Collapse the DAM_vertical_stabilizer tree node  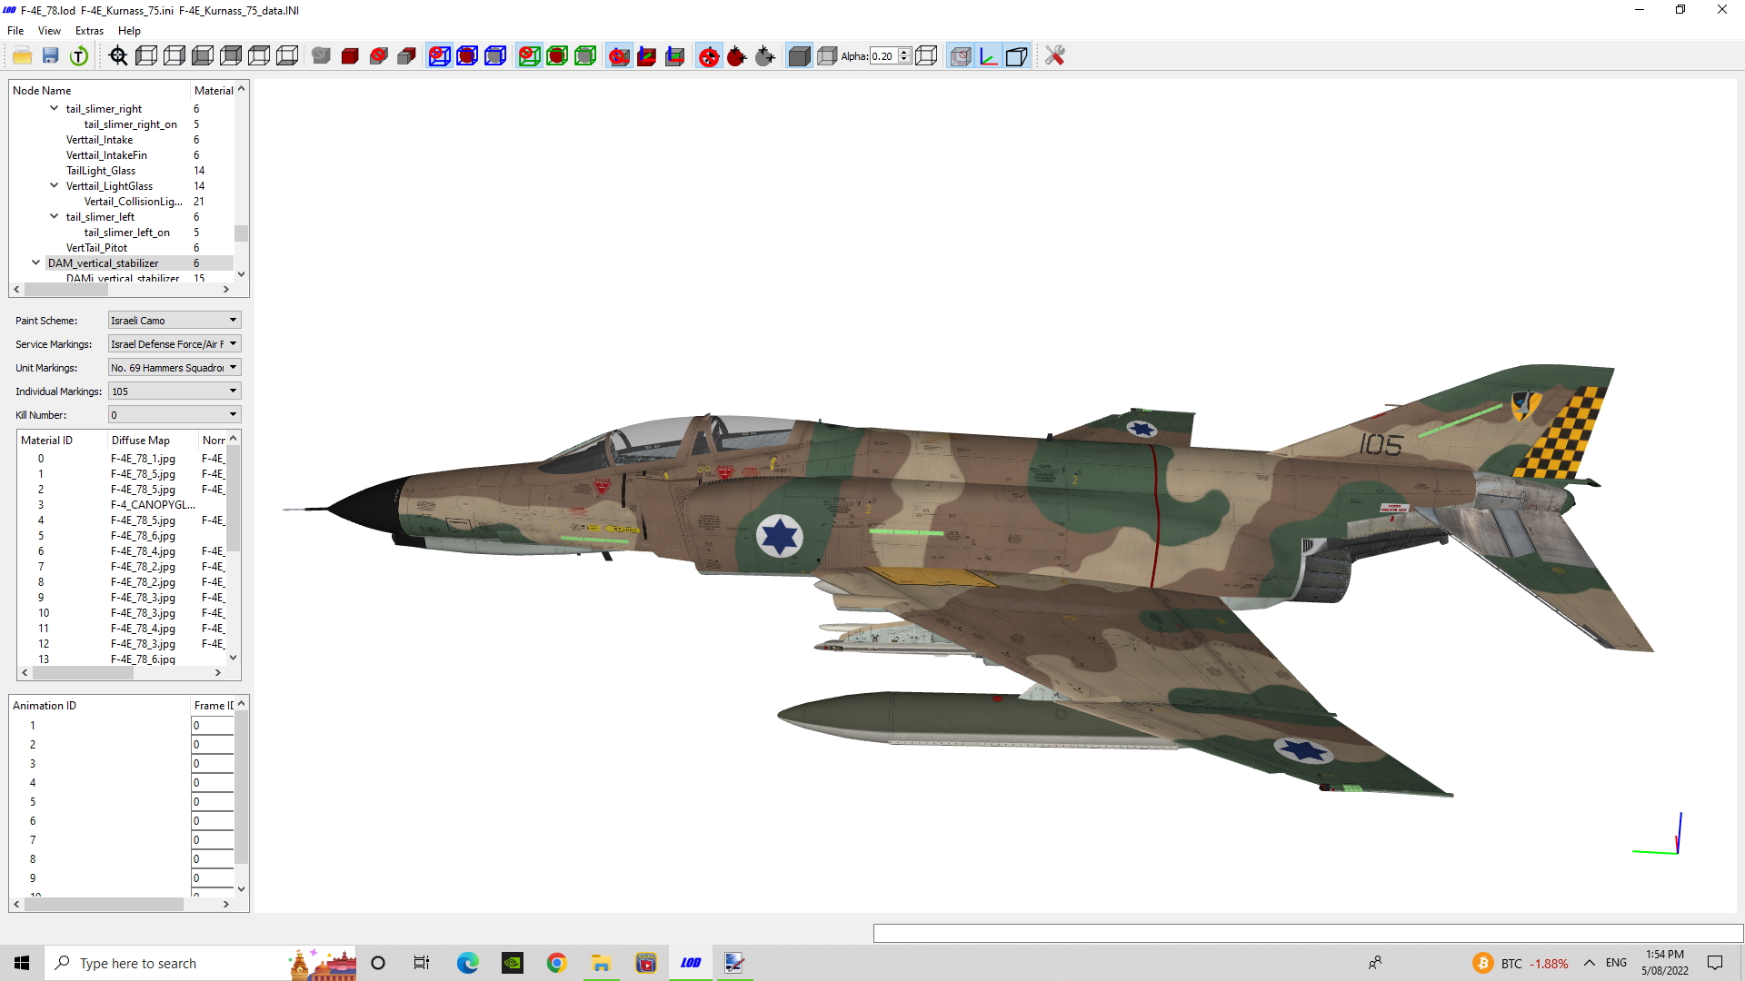[36, 263]
